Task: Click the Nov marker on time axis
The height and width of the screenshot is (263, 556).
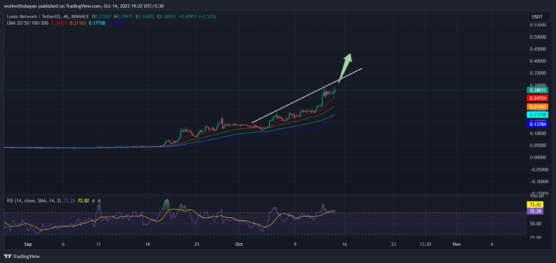Action: [x=456, y=244]
